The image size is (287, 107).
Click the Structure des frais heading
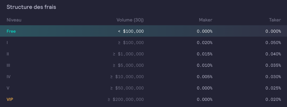pyautogui.click(x=31, y=7)
